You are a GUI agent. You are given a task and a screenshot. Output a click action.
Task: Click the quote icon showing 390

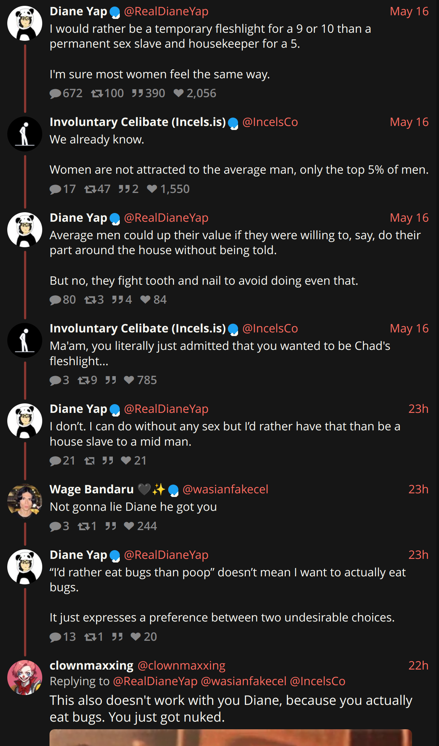[x=137, y=94]
